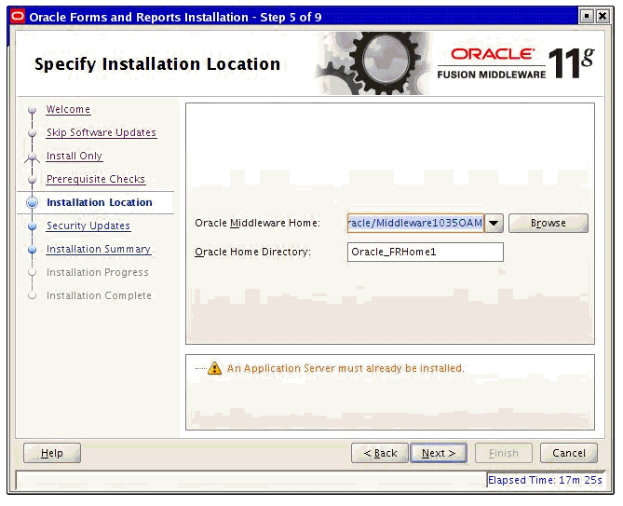The width and height of the screenshot is (623, 506).
Task: Click the Install Only step bullet icon
Action: tap(33, 157)
